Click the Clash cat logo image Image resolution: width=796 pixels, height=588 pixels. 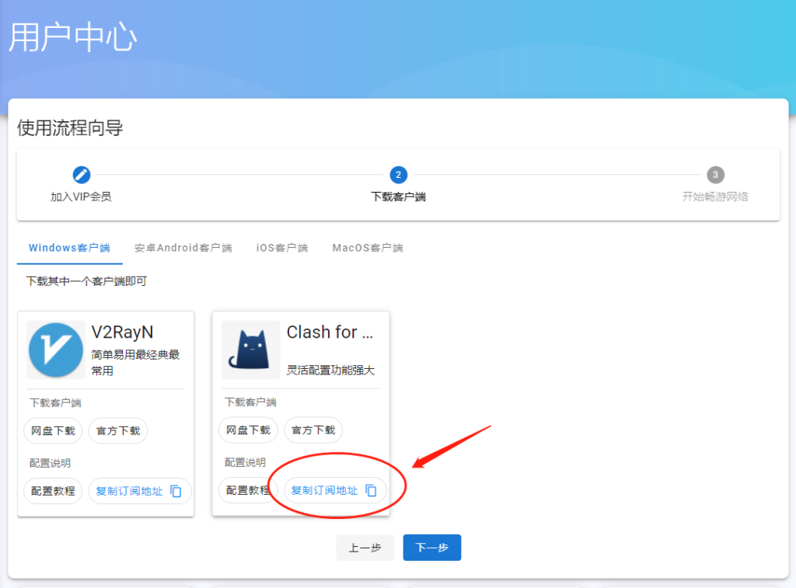(x=251, y=350)
